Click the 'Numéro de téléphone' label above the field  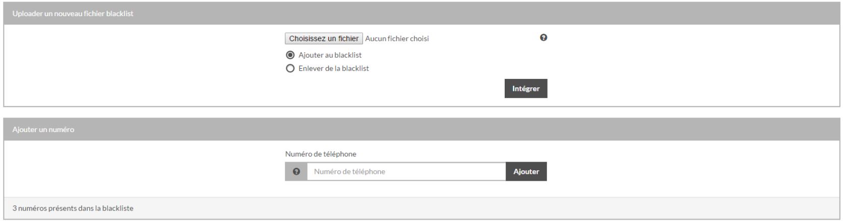tap(321, 154)
